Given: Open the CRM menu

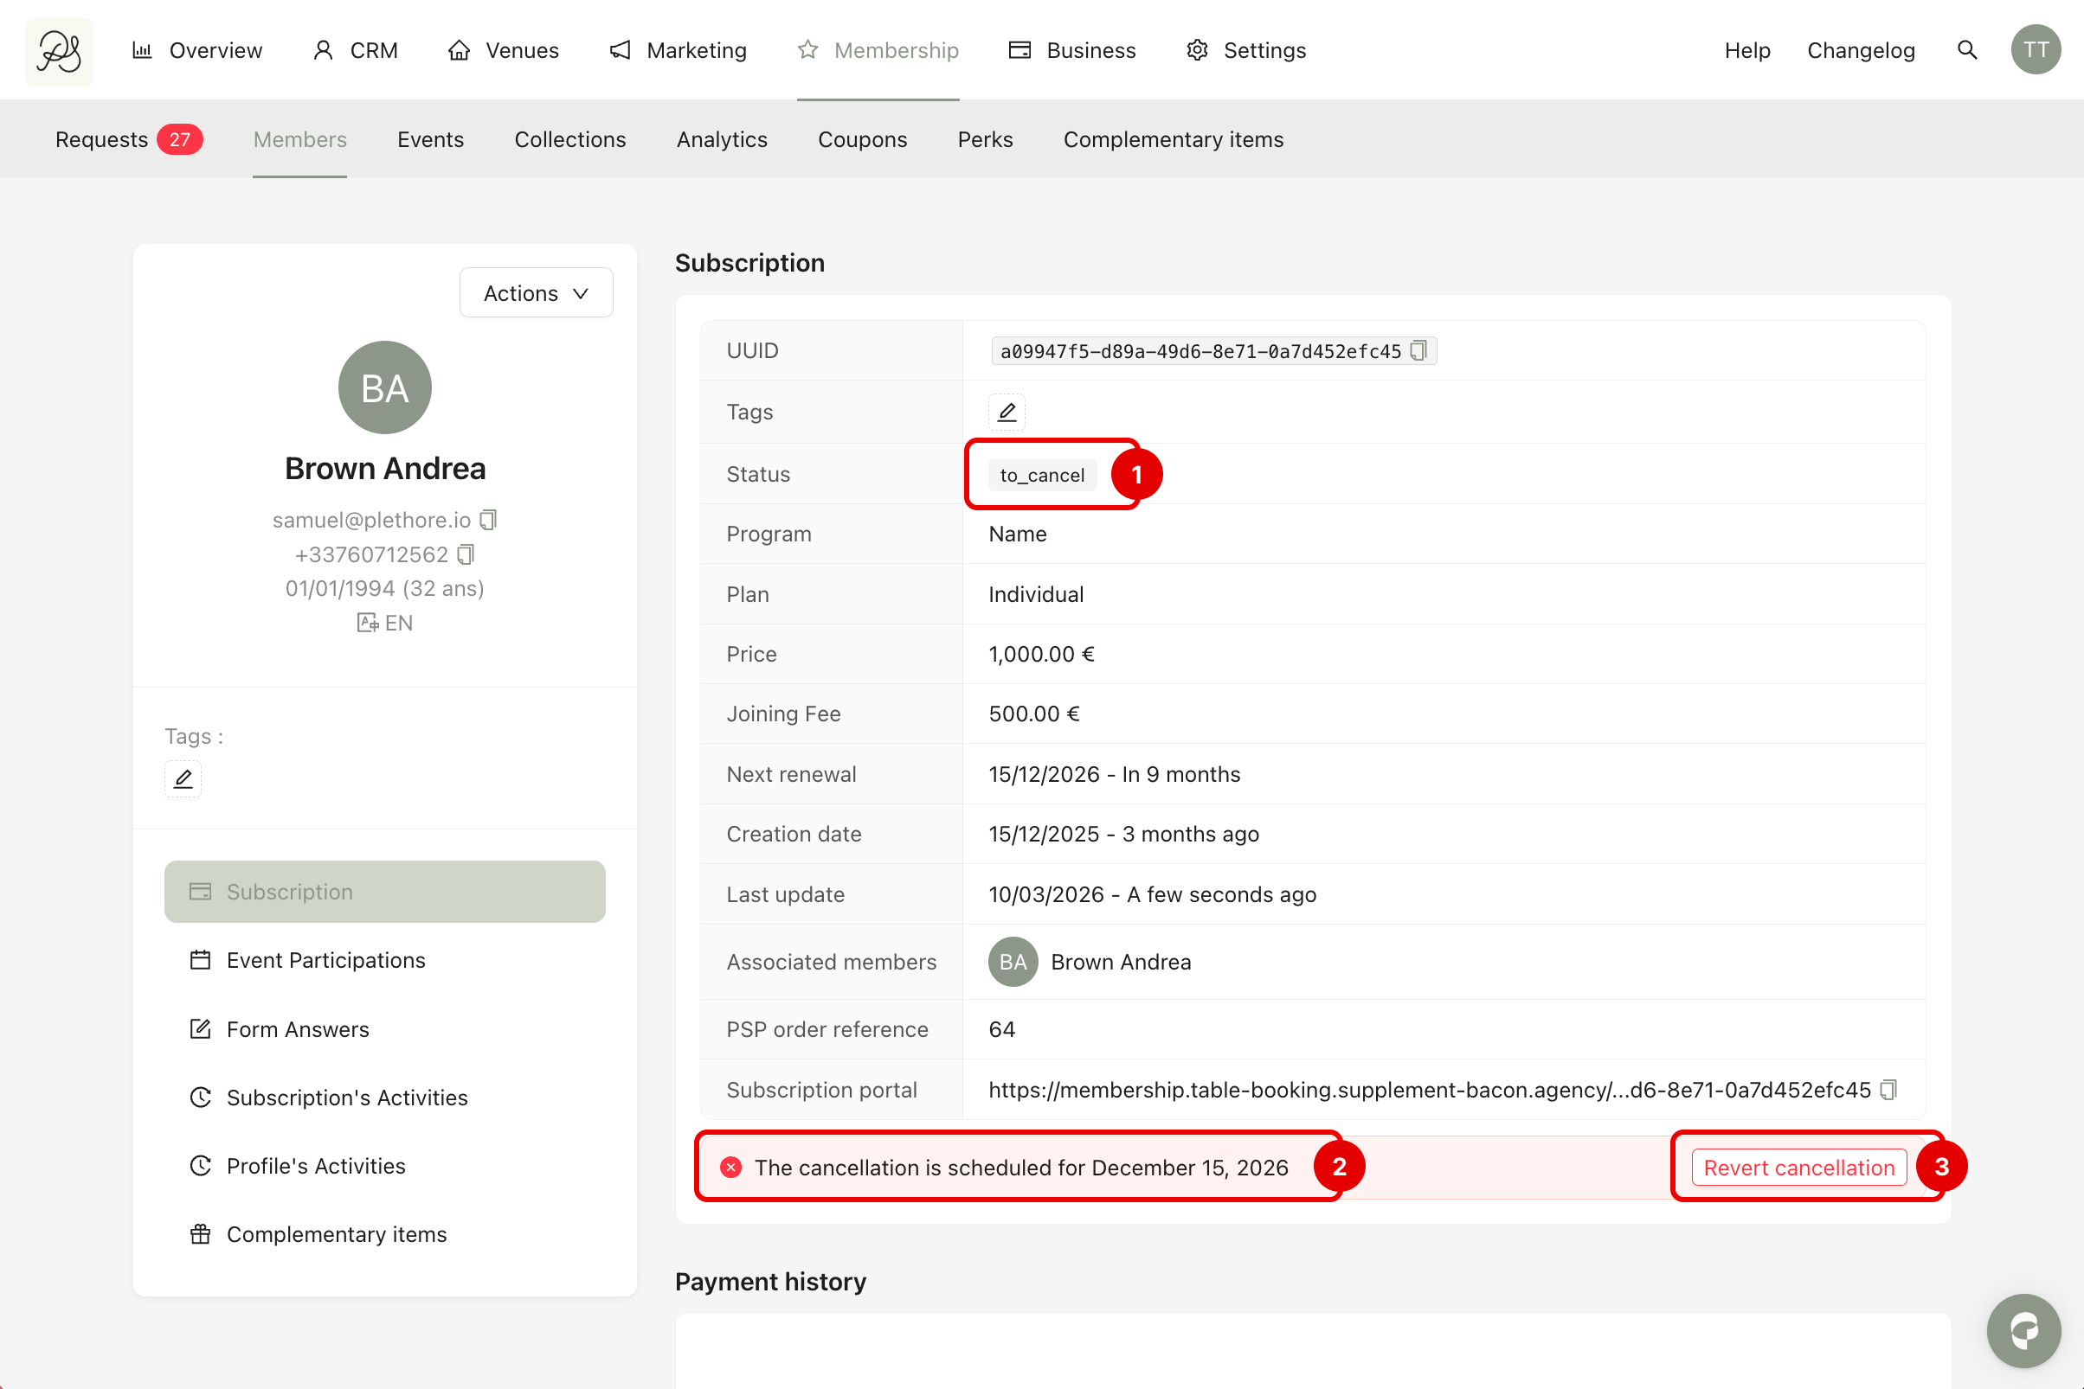Looking at the screenshot, I should tap(356, 50).
